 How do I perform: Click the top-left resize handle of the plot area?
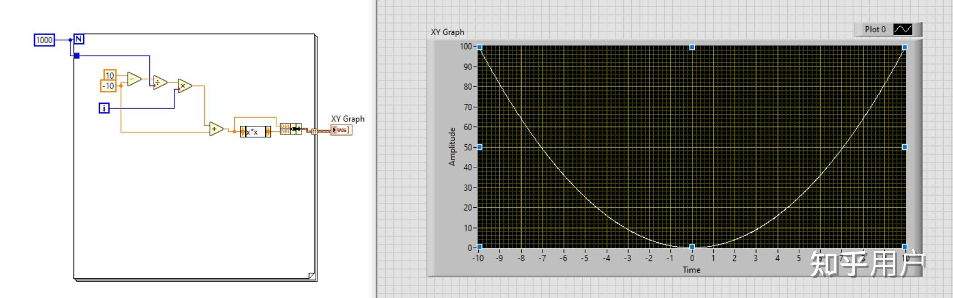click(480, 48)
